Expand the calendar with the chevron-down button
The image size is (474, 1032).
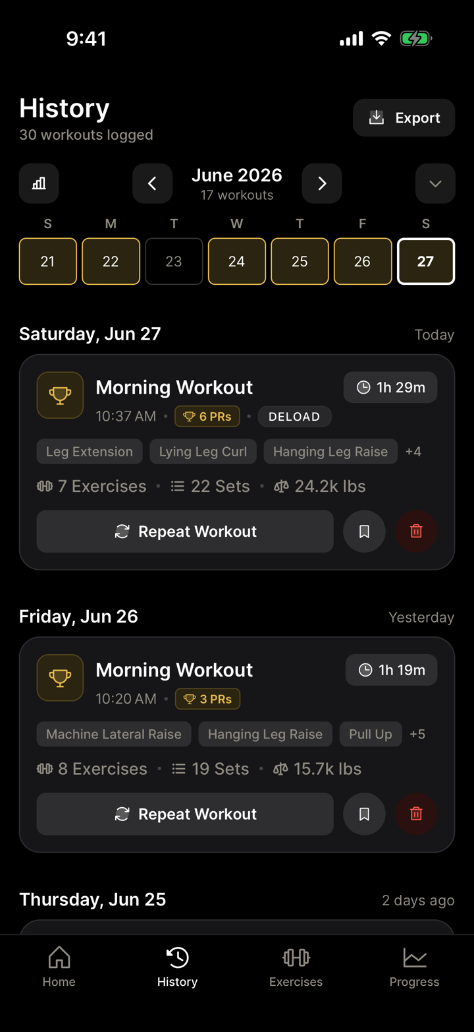tap(435, 183)
